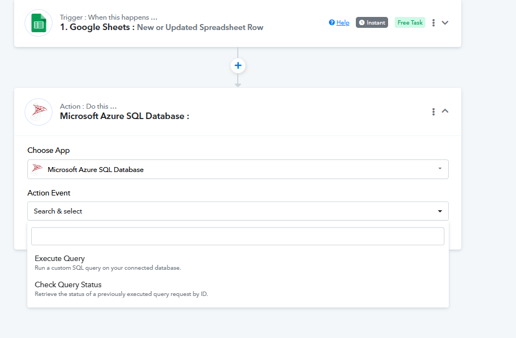The image size is (516, 338).
Task: Click the Action Event Search & select dropdown
Action: point(238,211)
